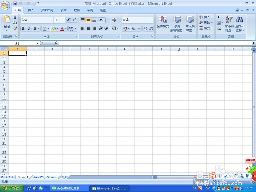Copy selection using the copy icon
This screenshot has height=192, width=256.
point(15,23)
